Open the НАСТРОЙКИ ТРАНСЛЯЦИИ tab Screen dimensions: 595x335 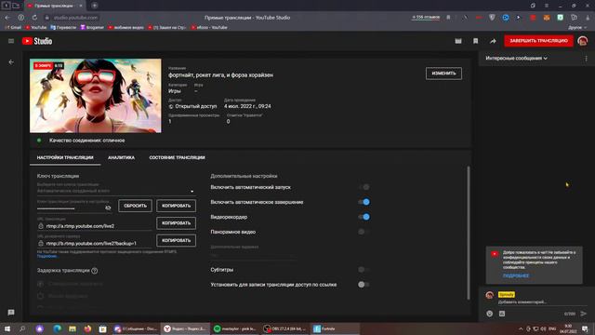[x=65, y=157]
